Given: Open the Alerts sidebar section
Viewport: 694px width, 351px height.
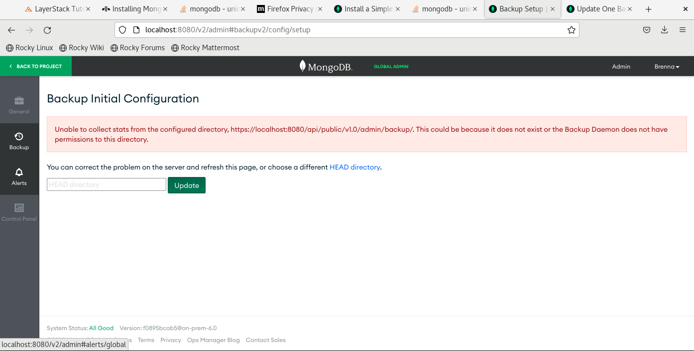Looking at the screenshot, I should point(19,177).
